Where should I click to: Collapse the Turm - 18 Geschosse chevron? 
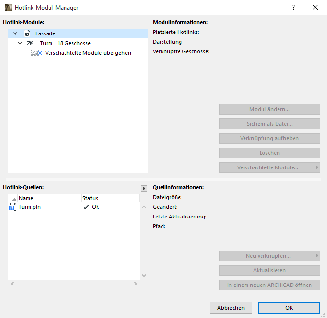tap(20, 43)
